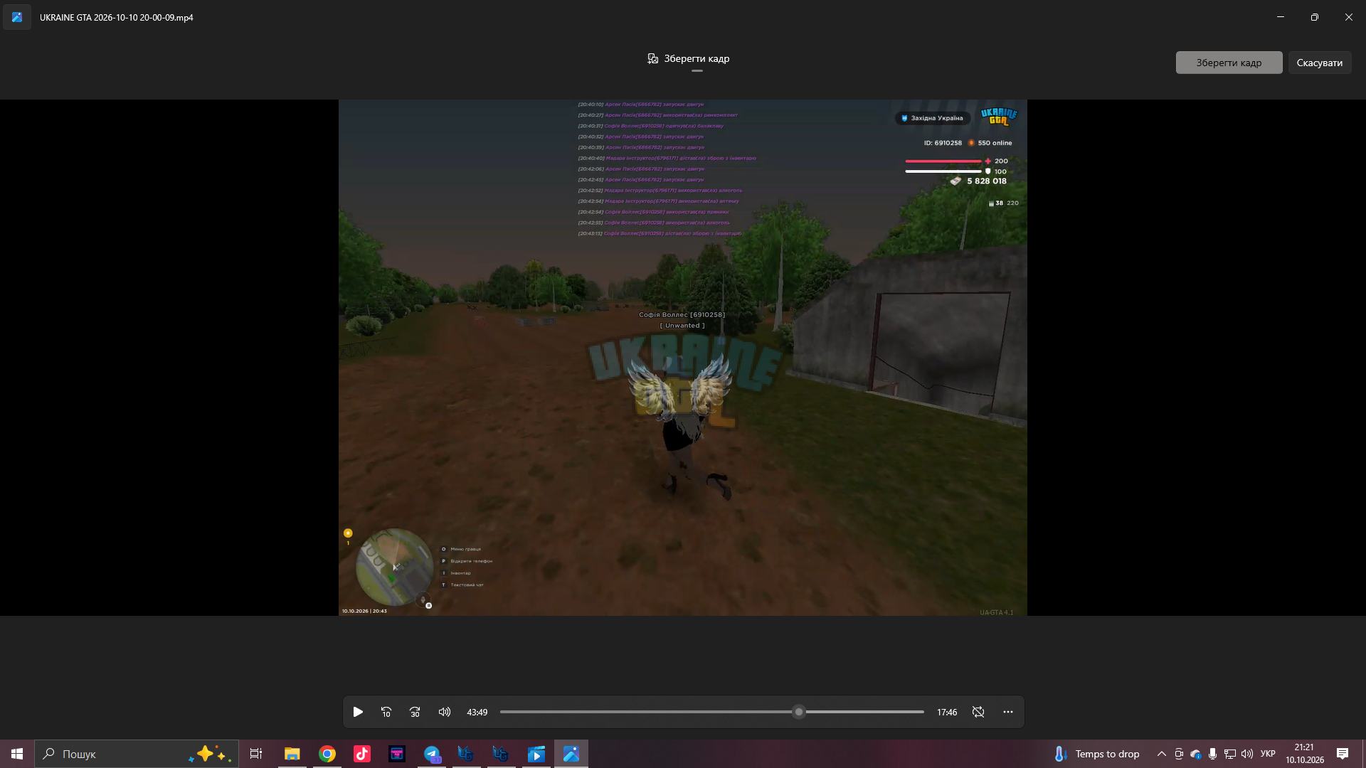Click the video seek bar thumb
This screenshot has height=768, width=1366.
tap(799, 712)
